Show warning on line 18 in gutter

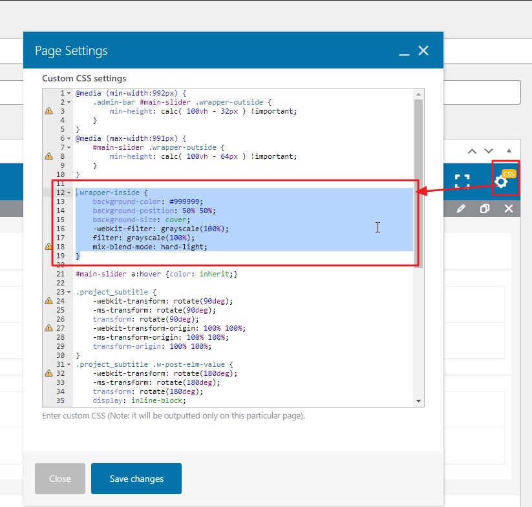[x=48, y=247]
